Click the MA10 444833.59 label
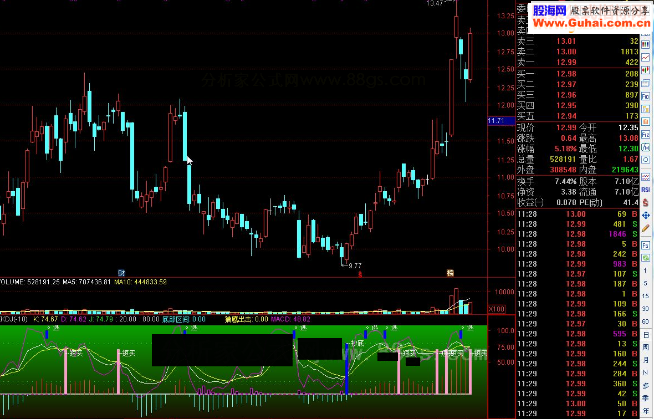 pyautogui.click(x=141, y=282)
